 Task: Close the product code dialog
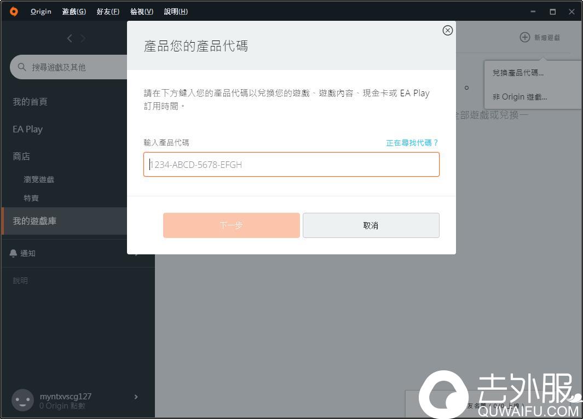tap(448, 31)
